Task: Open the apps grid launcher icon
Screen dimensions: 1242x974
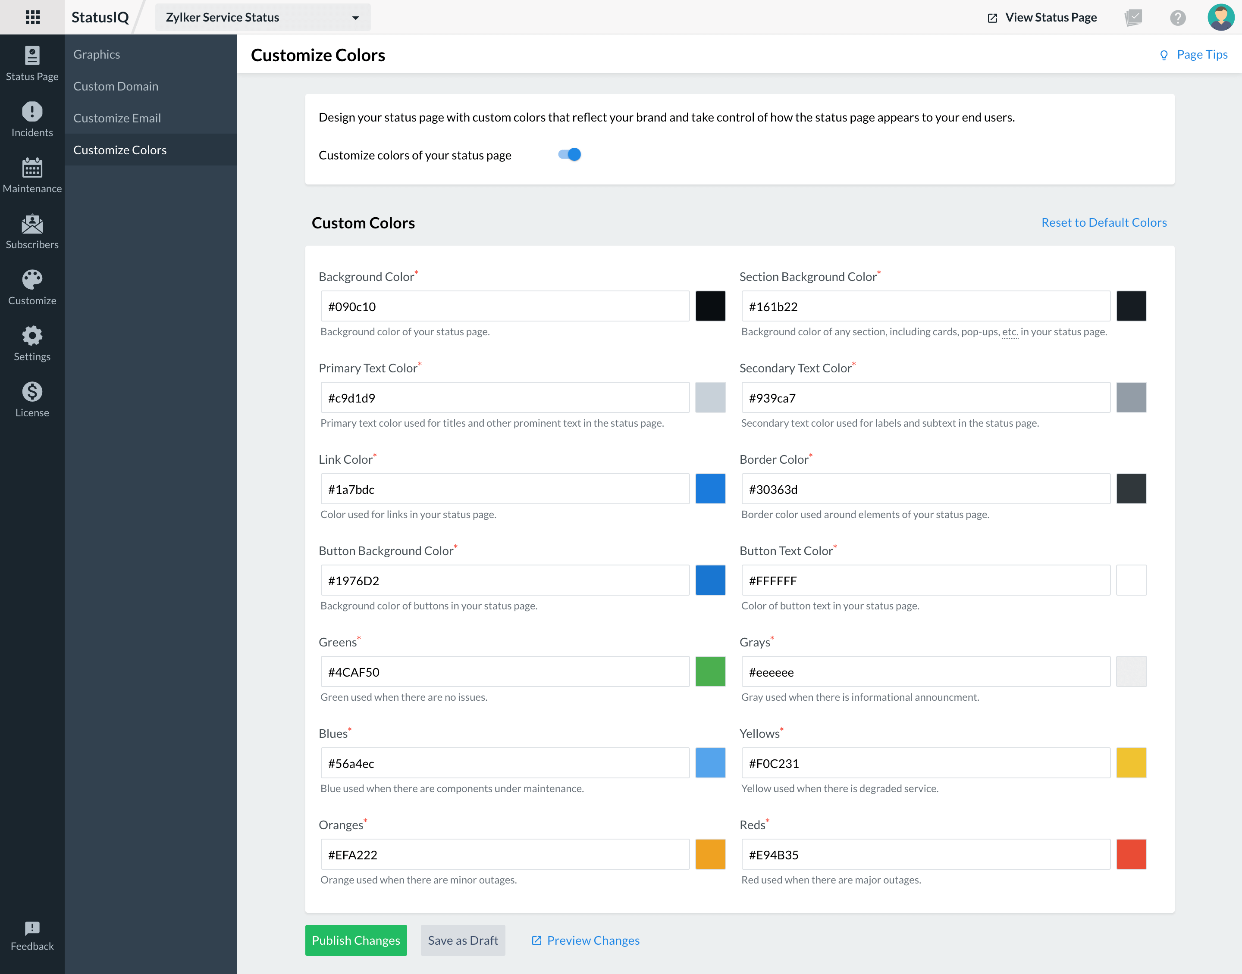Action: [32, 17]
